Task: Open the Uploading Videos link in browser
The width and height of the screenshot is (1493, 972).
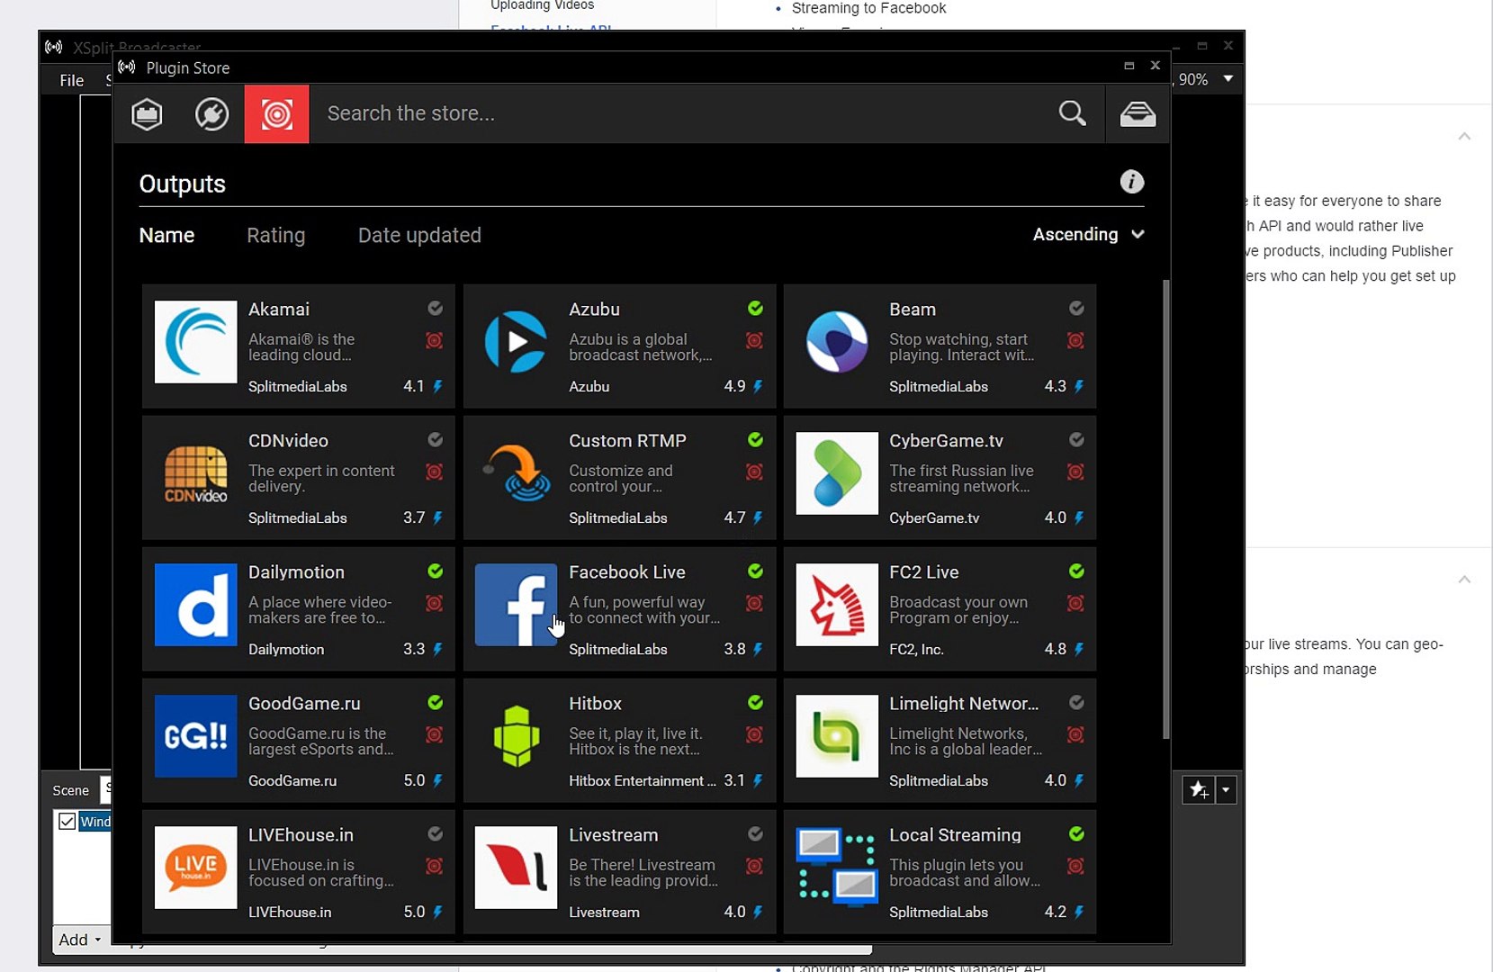Action: [542, 5]
